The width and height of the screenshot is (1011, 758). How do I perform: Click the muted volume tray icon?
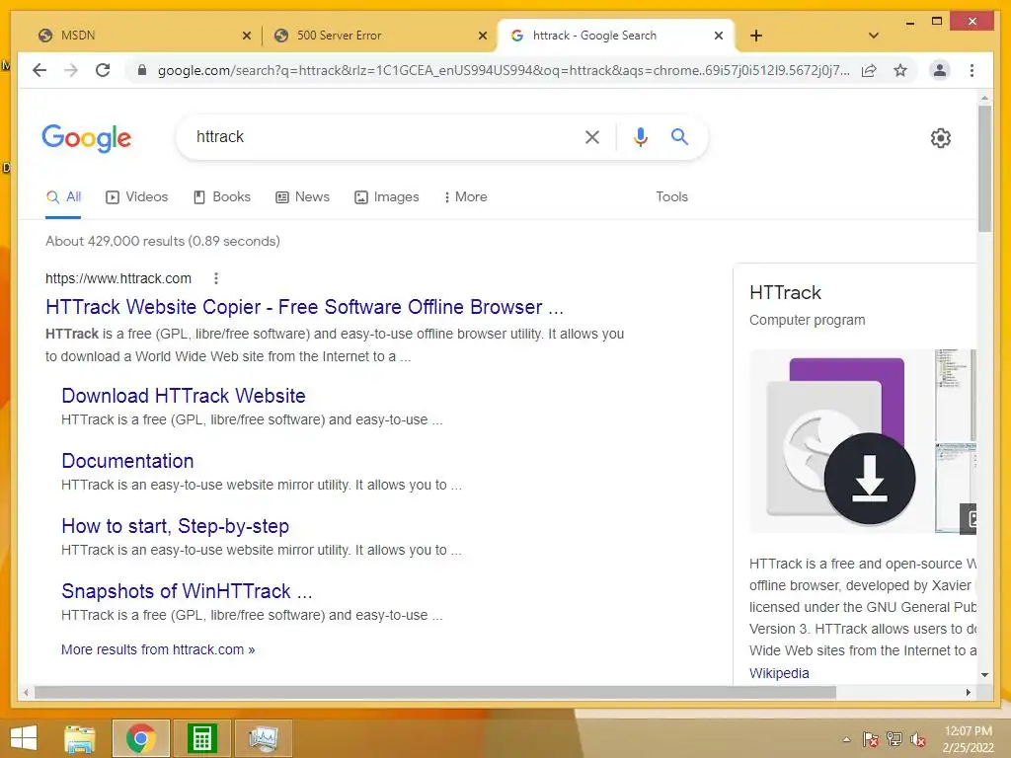tap(918, 739)
